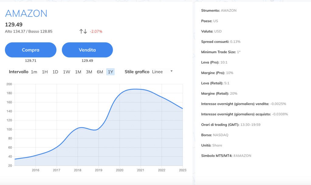Re-select the active 1Y interval
Screen dimensions: 311x185
[110, 72]
